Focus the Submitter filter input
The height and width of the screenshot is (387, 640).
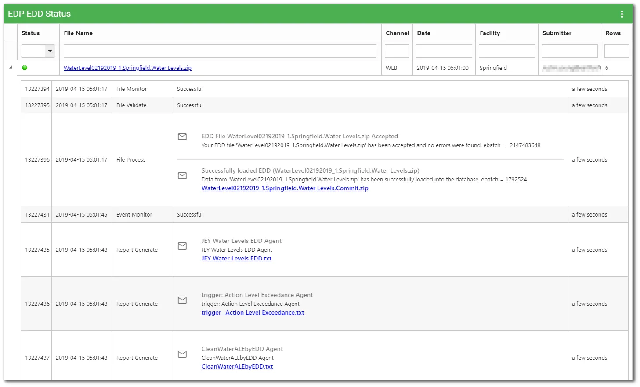tap(570, 51)
